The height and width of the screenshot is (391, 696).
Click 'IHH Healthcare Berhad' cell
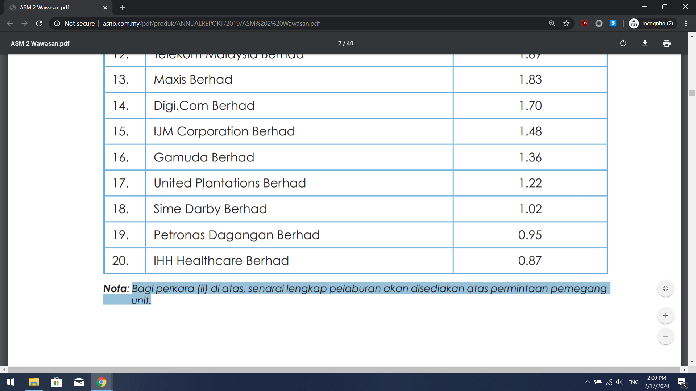click(299, 261)
